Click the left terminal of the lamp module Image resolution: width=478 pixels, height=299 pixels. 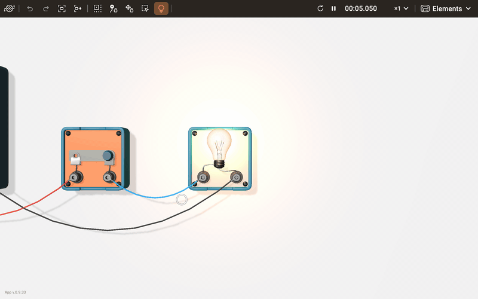(203, 177)
